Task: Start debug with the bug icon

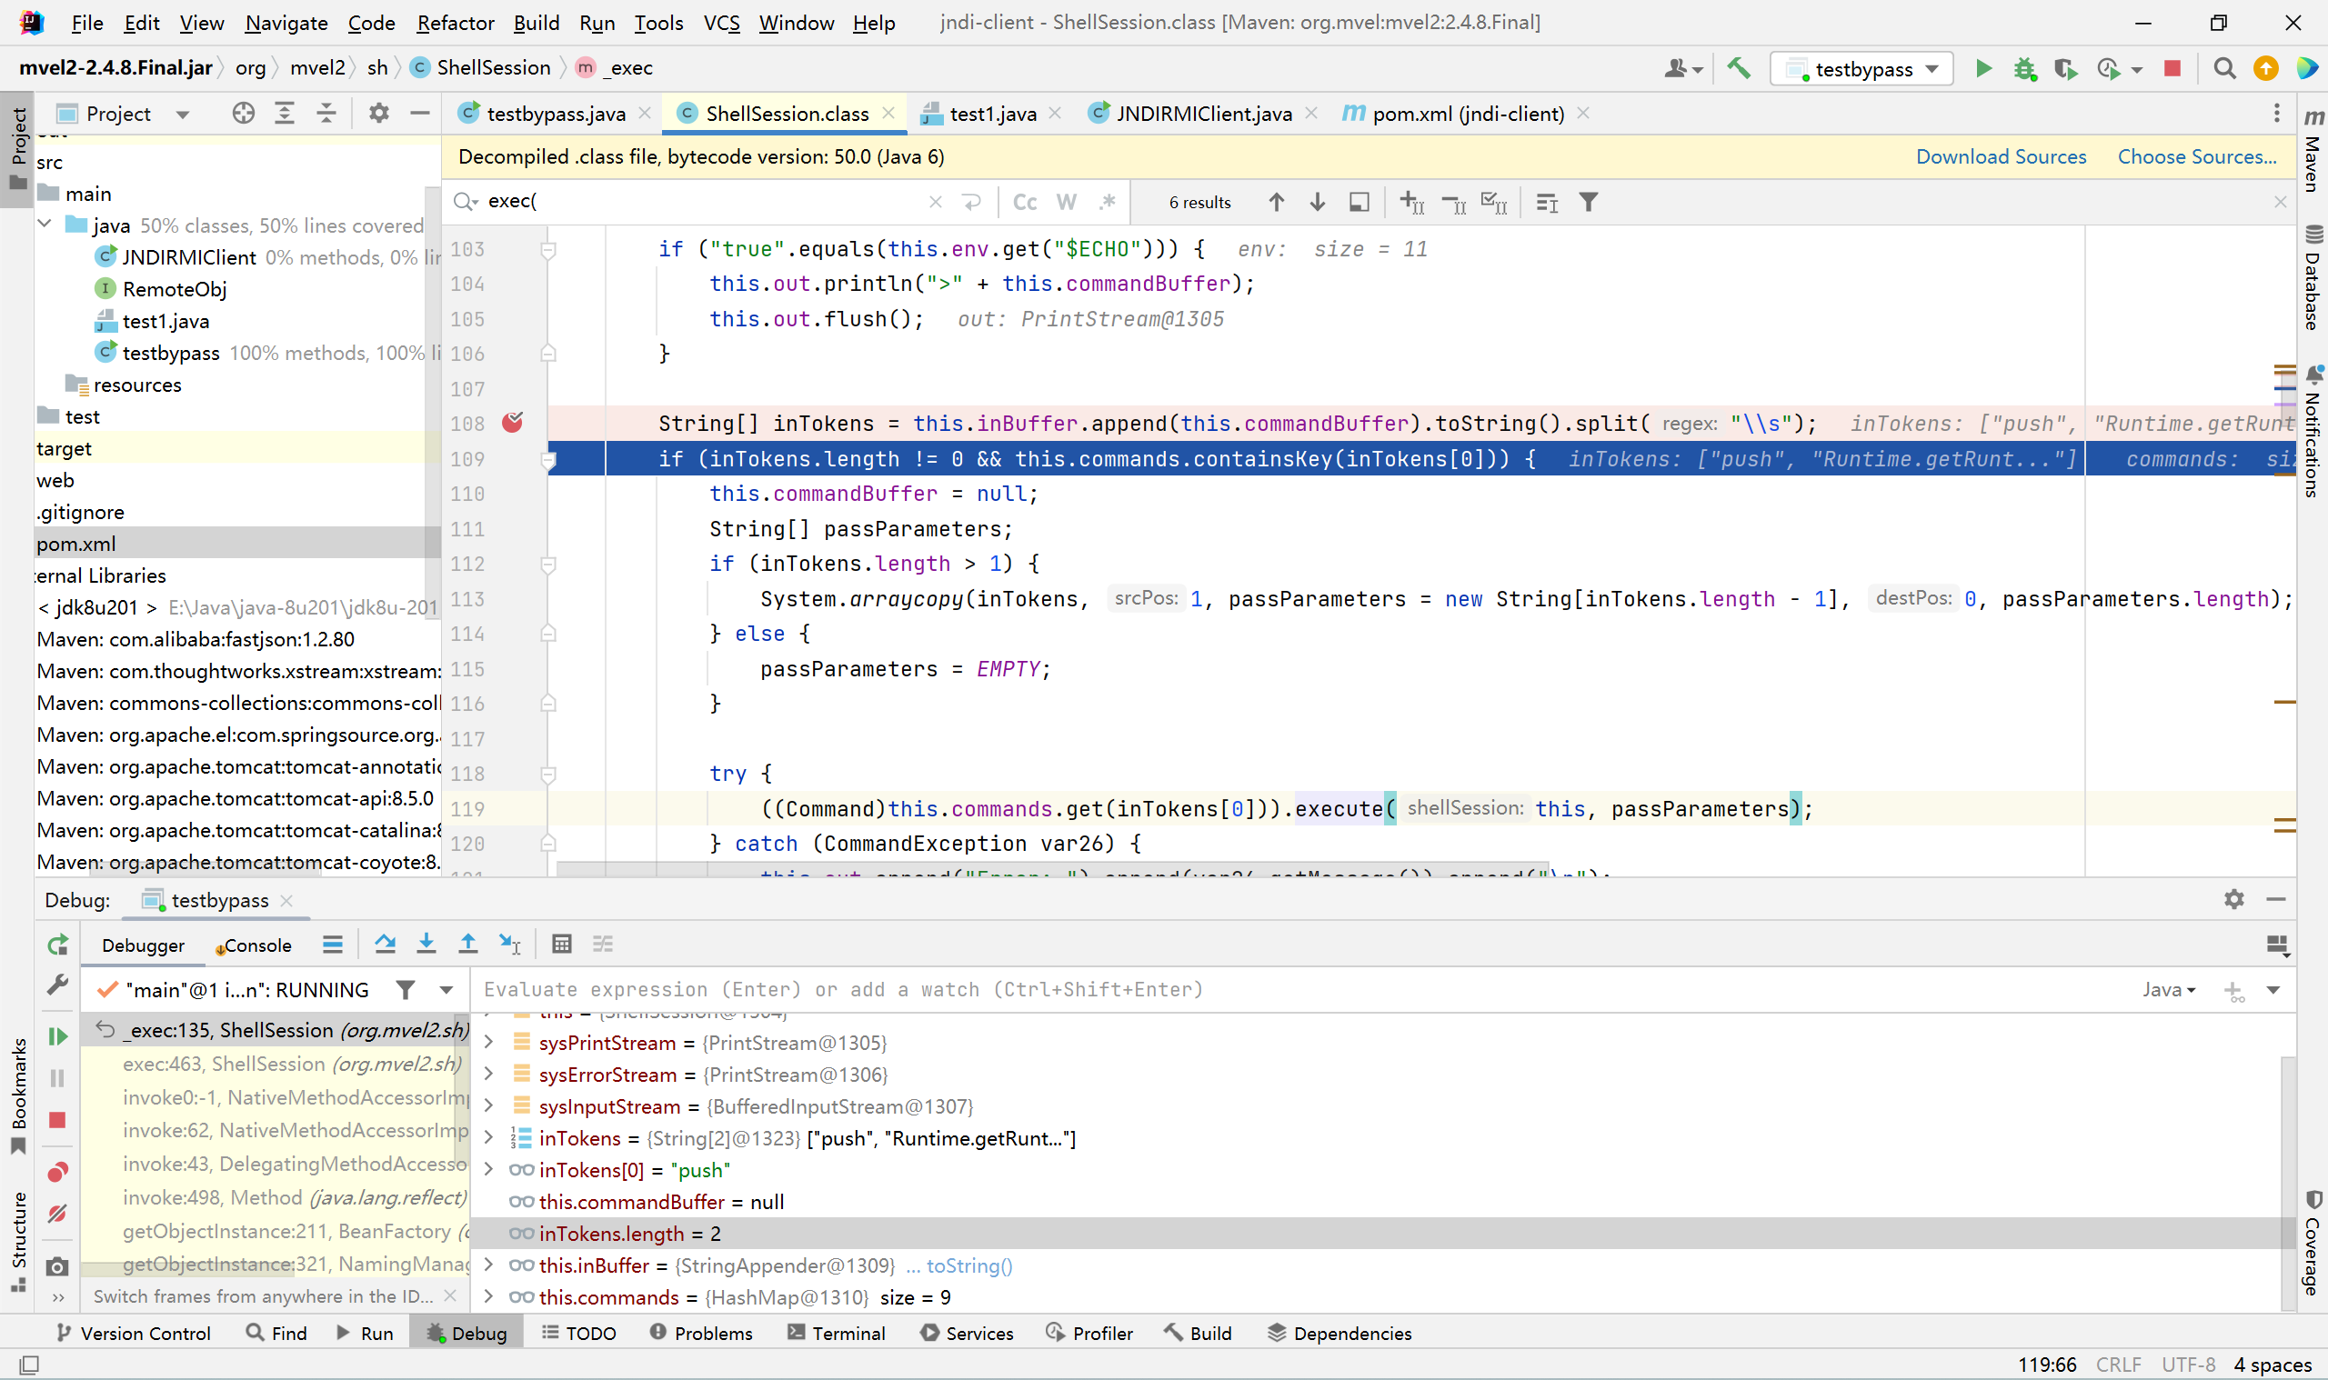Action: (2024, 69)
